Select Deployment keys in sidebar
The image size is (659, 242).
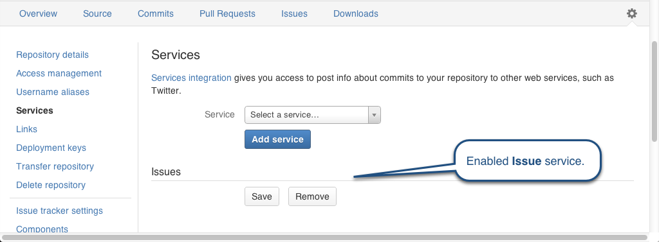pos(51,148)
